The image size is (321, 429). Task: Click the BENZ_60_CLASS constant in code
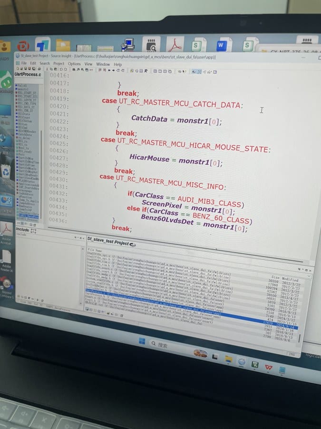coord(221,218)
